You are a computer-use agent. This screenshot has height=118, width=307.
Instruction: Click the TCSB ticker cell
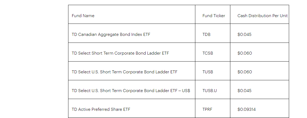(x=208, y=53)
